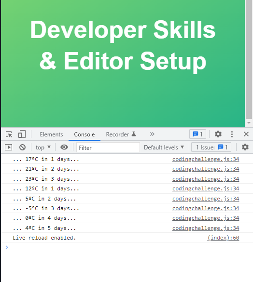Open source link for 4ºC in 5 days
This screenshot has width=253, height=282.
(206, 228)
